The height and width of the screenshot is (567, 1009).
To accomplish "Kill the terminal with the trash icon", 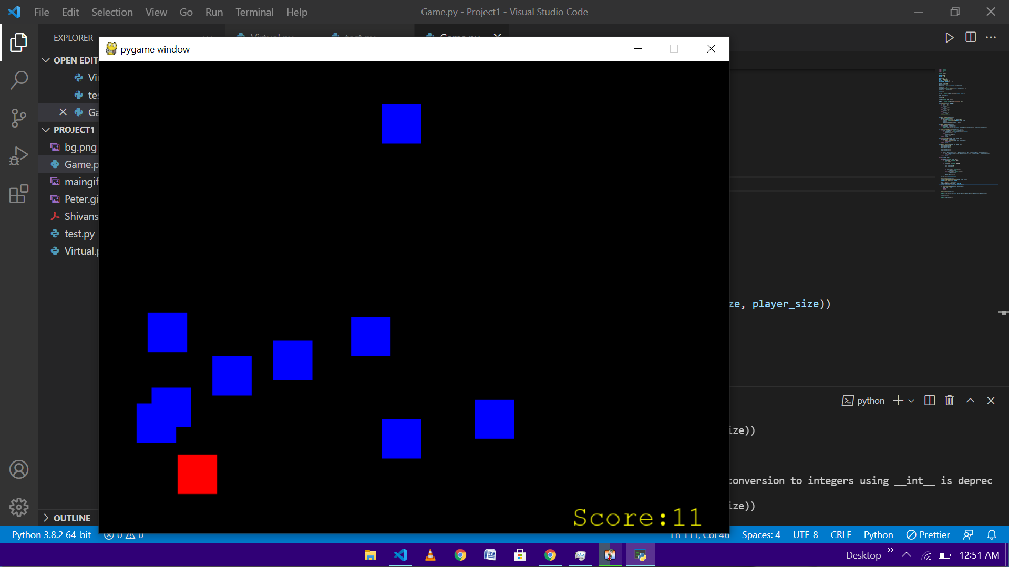I will [949, 400].
